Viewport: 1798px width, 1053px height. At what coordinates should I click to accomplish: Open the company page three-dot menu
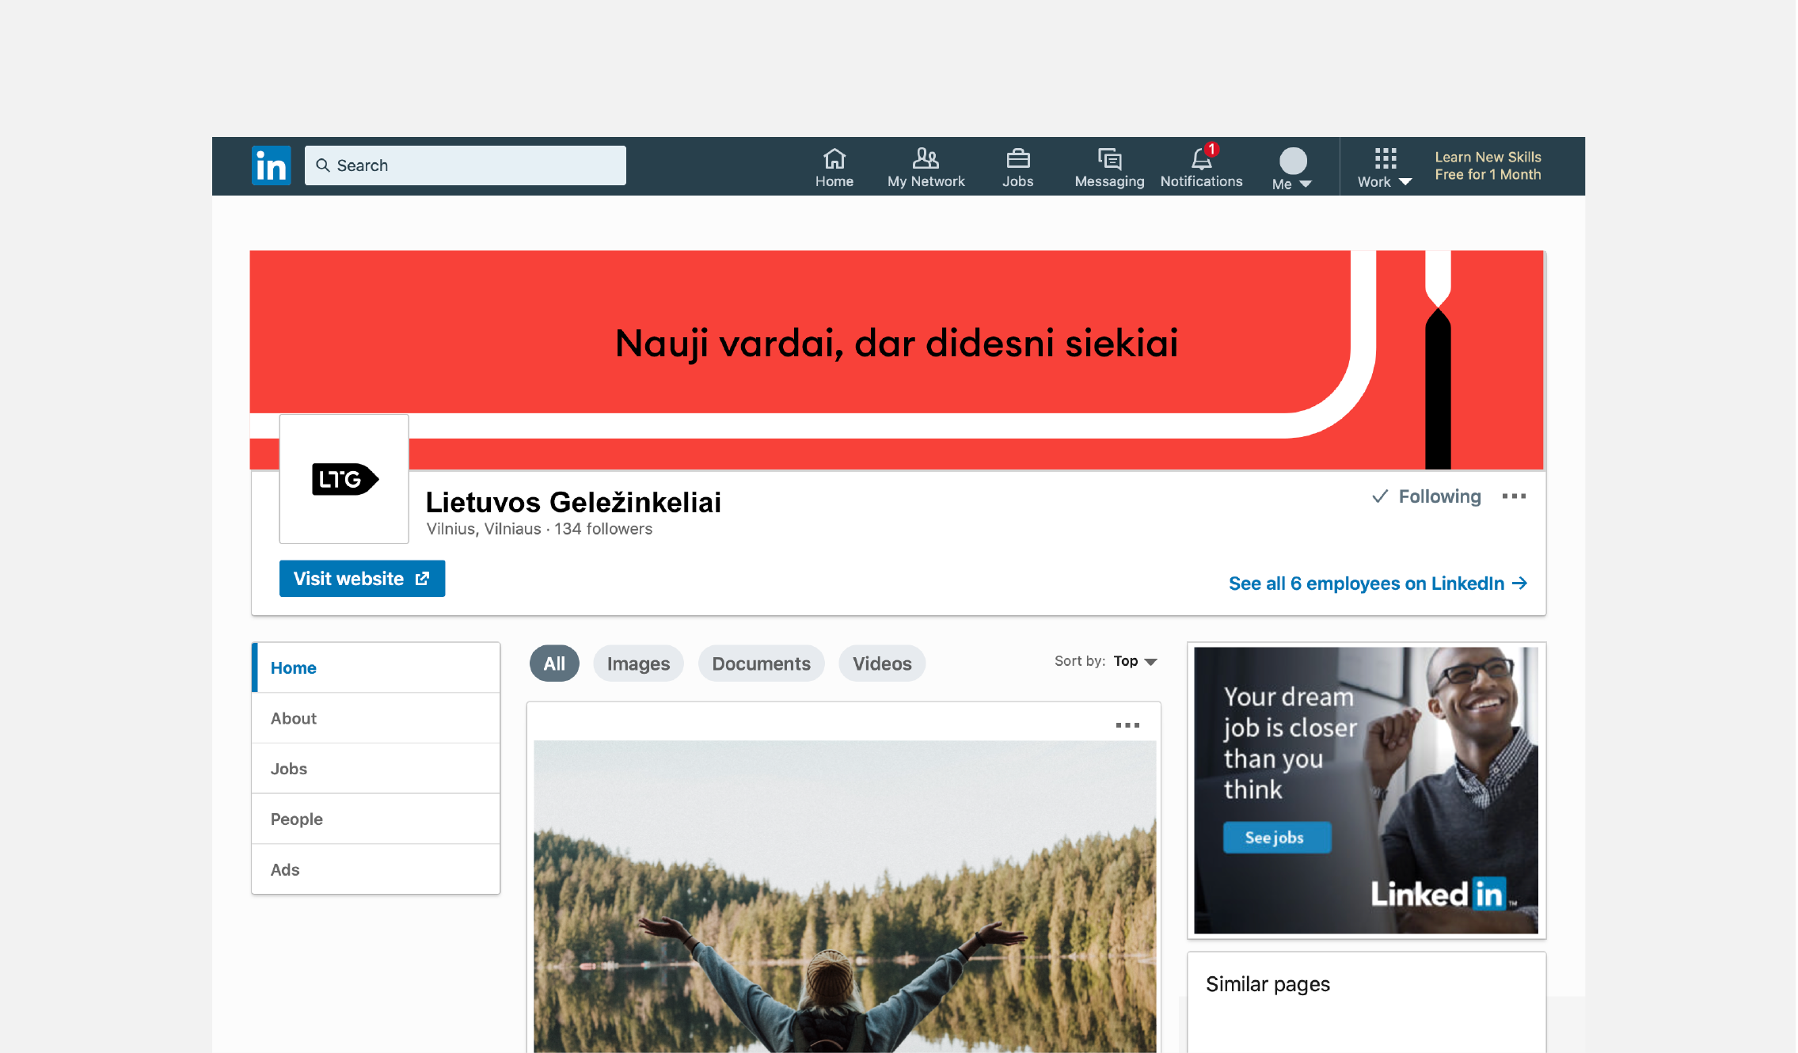click(x=1513, y=496)
